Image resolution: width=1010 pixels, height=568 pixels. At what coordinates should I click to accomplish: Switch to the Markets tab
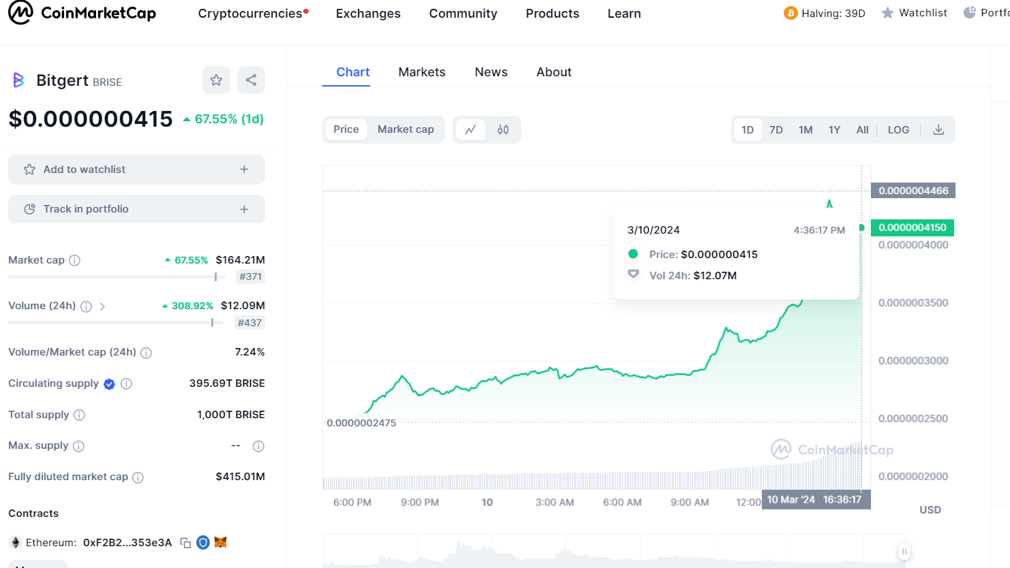[422, 72]
